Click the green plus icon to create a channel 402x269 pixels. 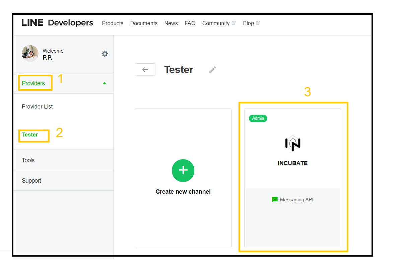tap(183, 171)
